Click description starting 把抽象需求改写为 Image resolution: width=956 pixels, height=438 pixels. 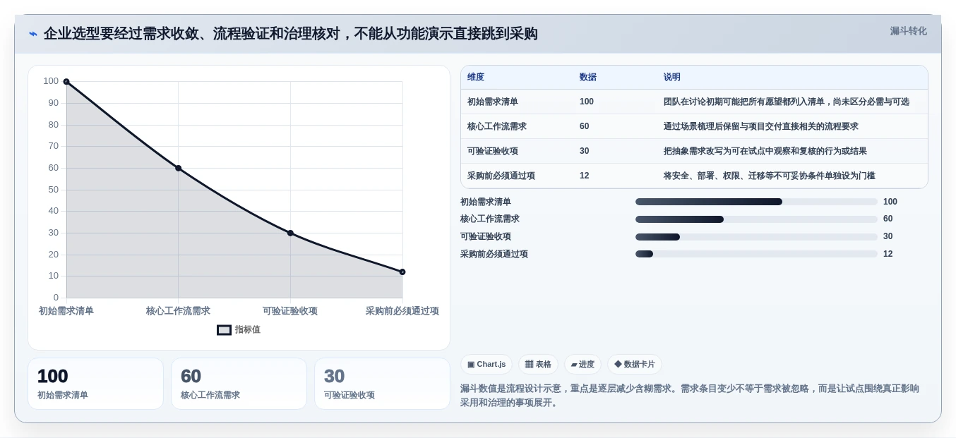tap(765, 151)
